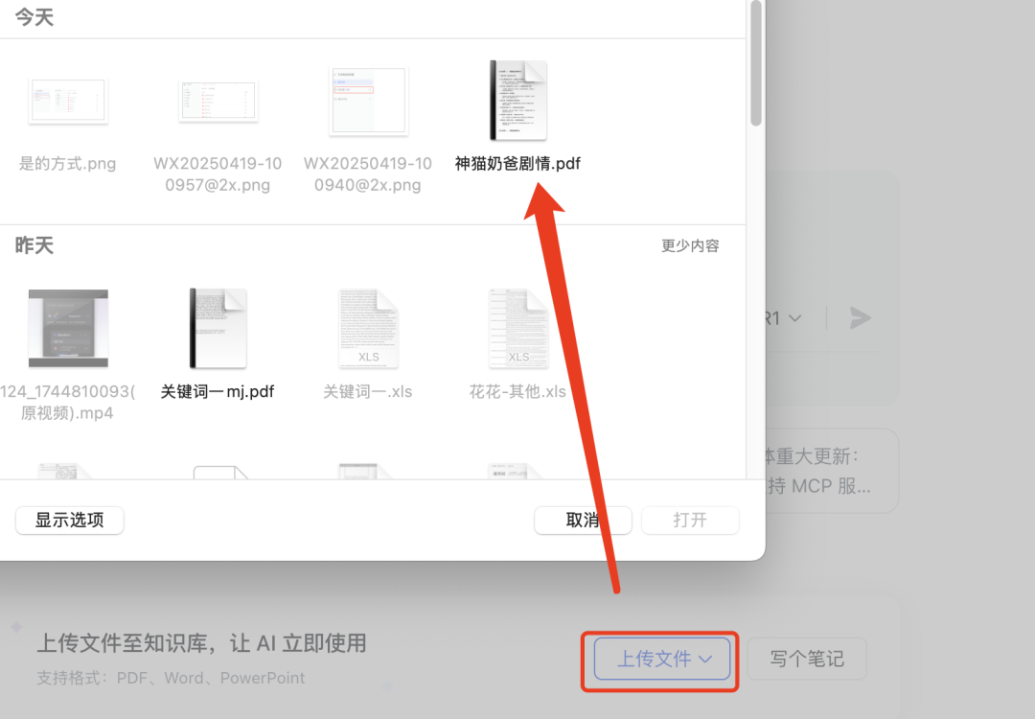Select the 关键词一mj.pdf document icon
This screenshot has width=1035, height=719.
[218, 329]
